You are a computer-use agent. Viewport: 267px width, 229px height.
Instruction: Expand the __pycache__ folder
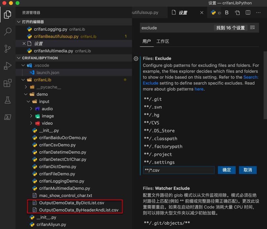74,87
